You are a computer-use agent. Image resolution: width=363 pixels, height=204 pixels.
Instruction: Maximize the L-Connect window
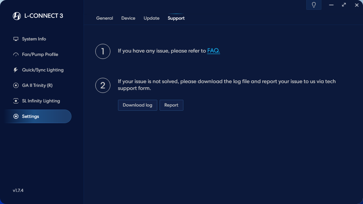point(344,5)
